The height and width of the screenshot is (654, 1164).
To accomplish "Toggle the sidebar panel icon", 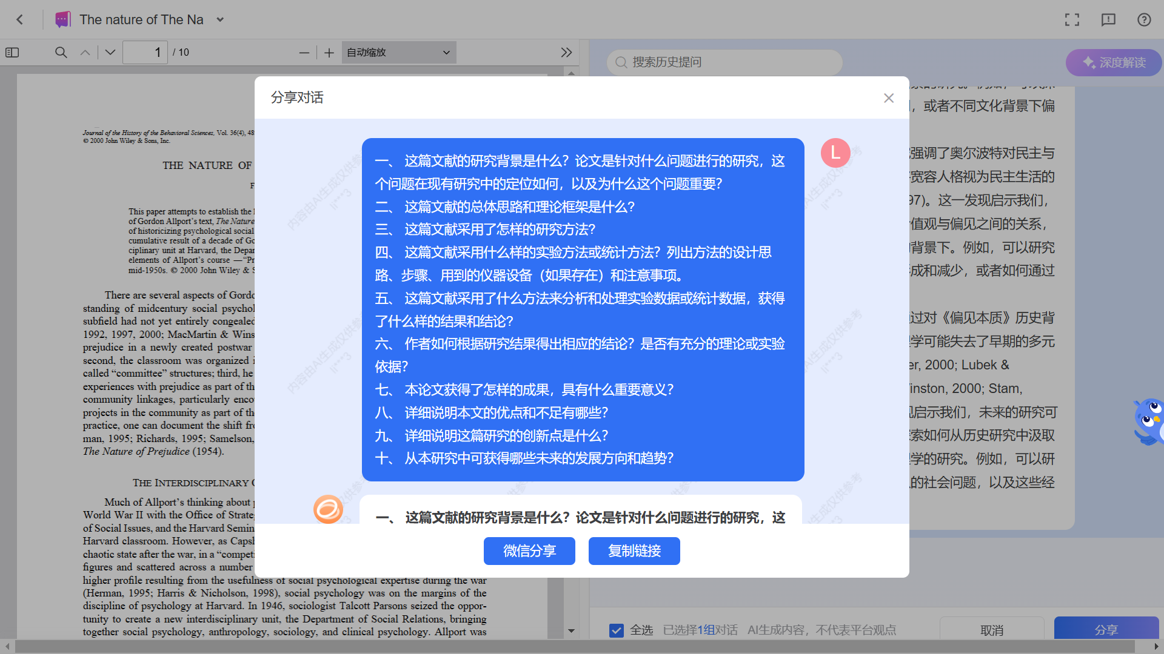I will [12, 53].
